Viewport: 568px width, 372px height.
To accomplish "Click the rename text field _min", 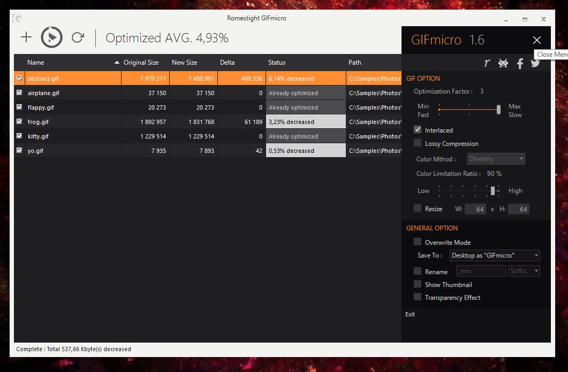I will pos(481,271).
